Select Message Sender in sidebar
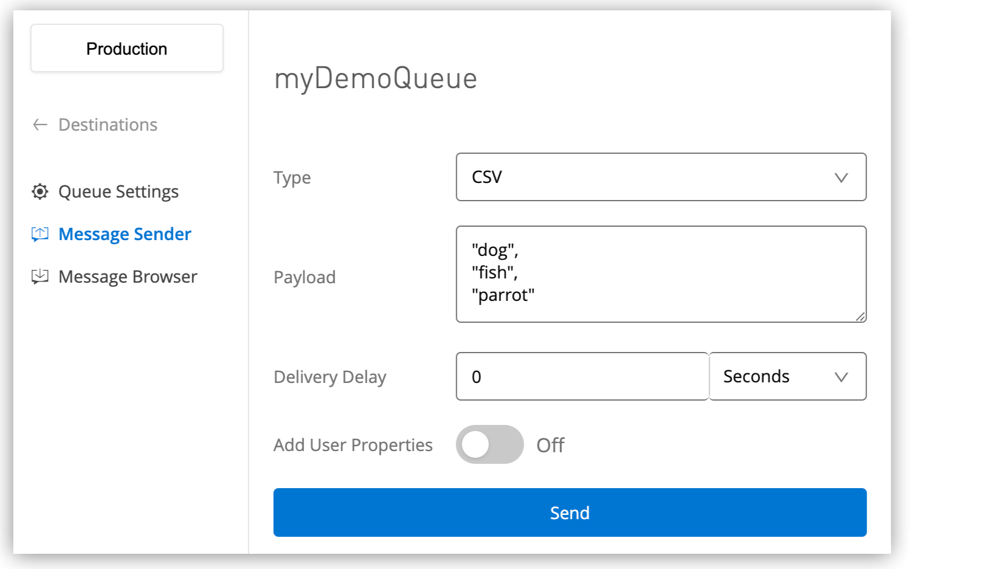 coord(125,234)
